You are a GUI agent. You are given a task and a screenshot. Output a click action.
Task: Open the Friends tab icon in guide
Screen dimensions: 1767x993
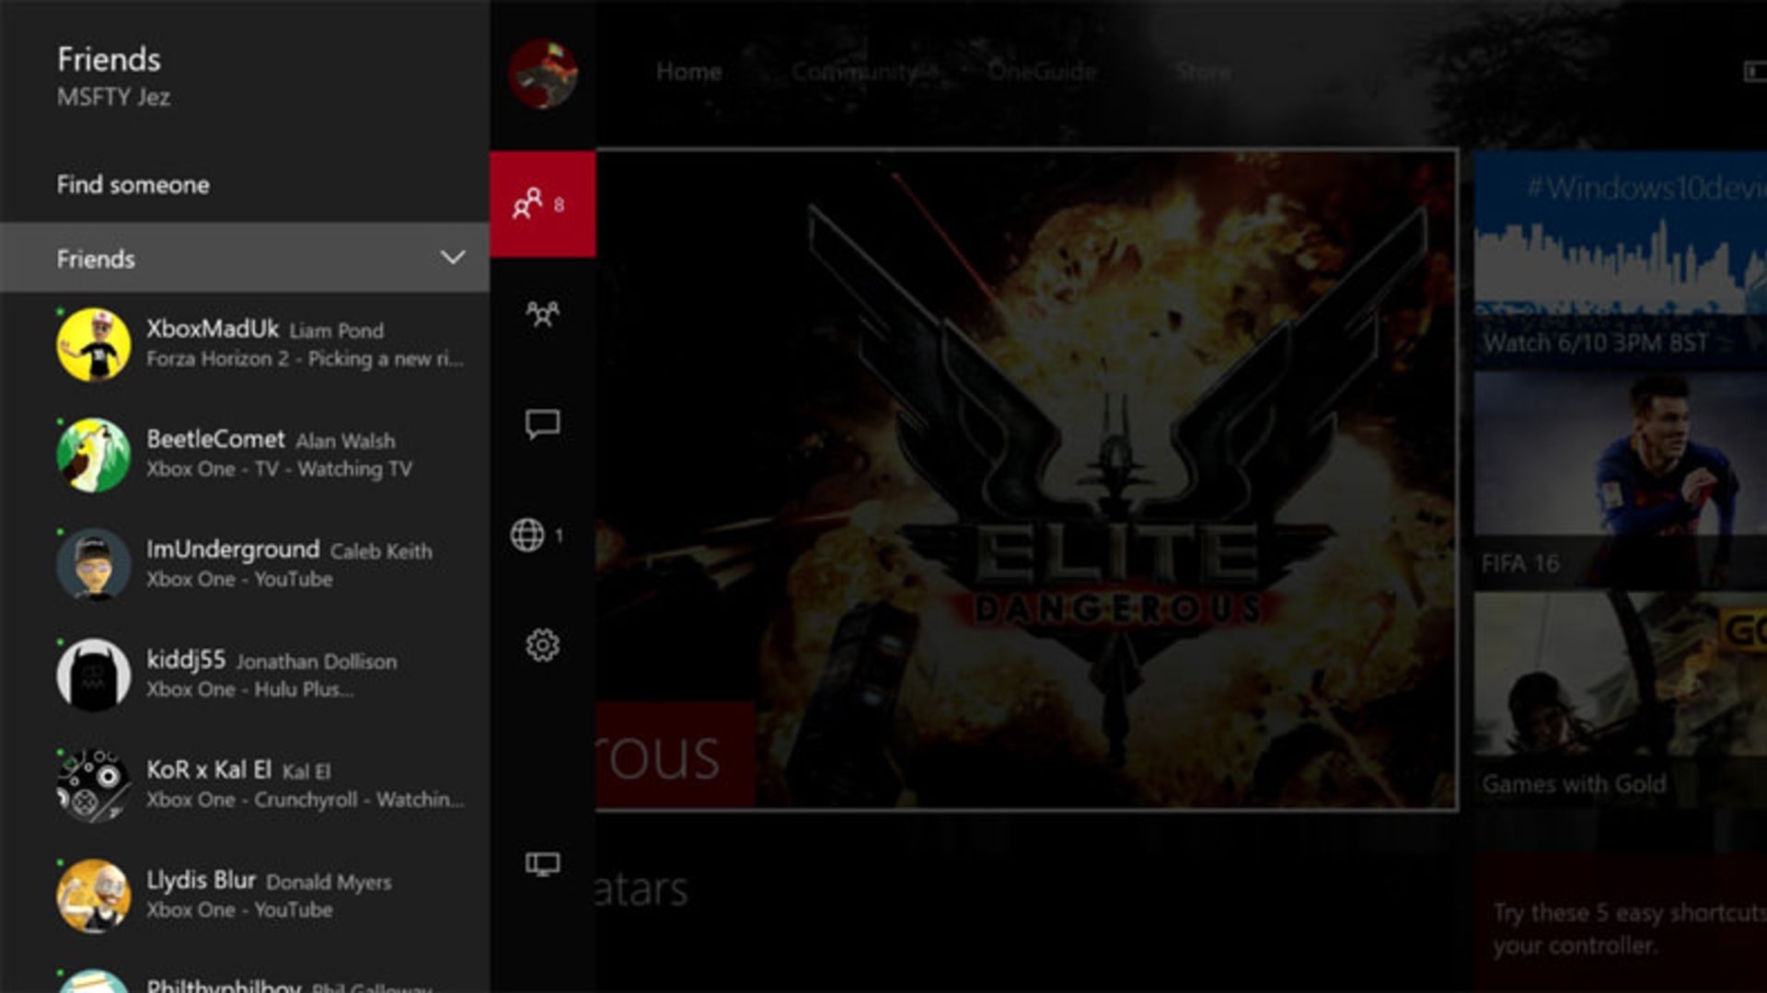tap(542, 204)
